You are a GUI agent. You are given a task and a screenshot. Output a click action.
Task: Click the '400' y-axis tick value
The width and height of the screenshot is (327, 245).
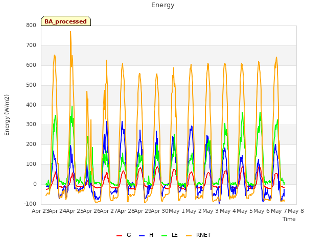[x=31, y=105]
